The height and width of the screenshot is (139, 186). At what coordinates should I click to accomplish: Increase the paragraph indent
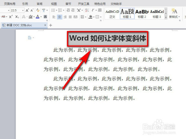point(73,10)
